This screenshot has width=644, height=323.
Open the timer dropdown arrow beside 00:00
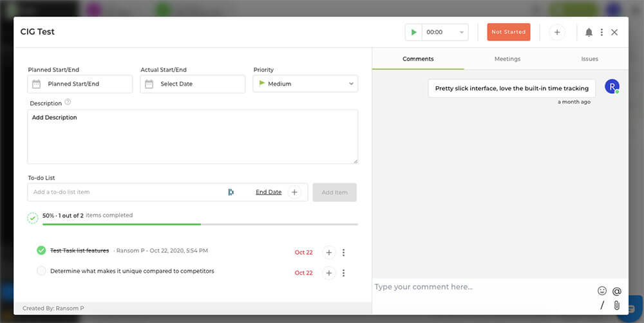point(461,32)
